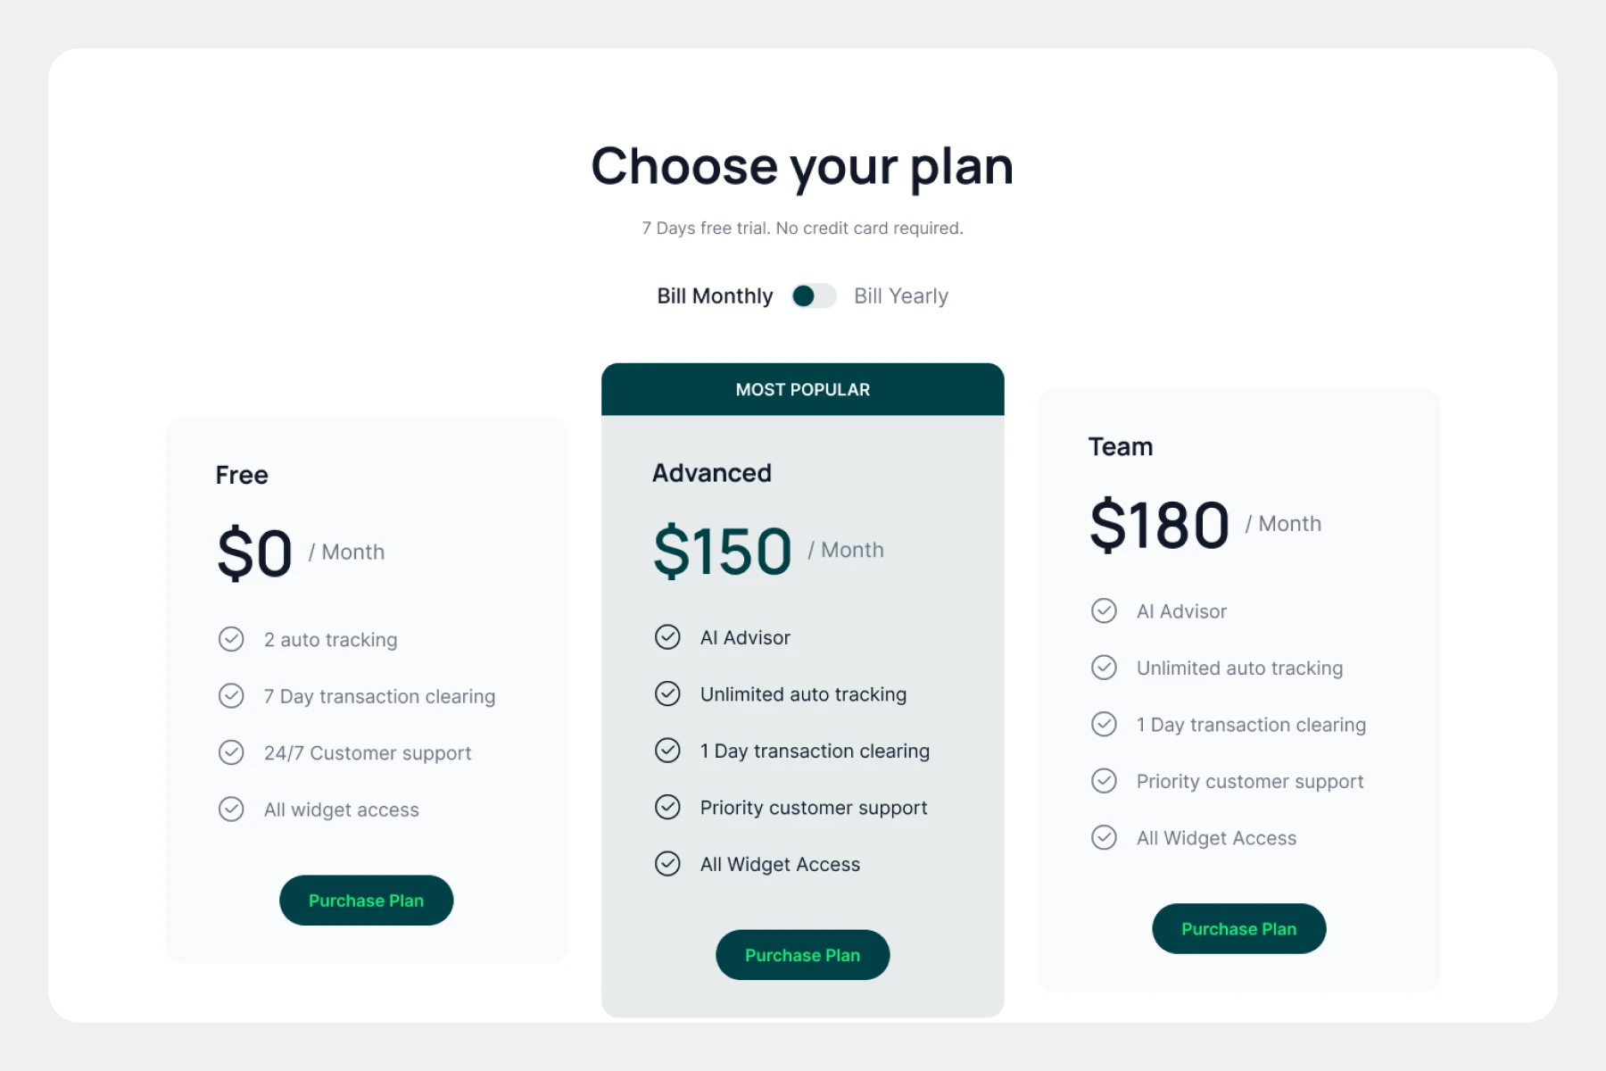1606x1071 pixels.
Task: Click the $150 price on Advanced plan
Action: pyautogui.click(x=722, y=552)
